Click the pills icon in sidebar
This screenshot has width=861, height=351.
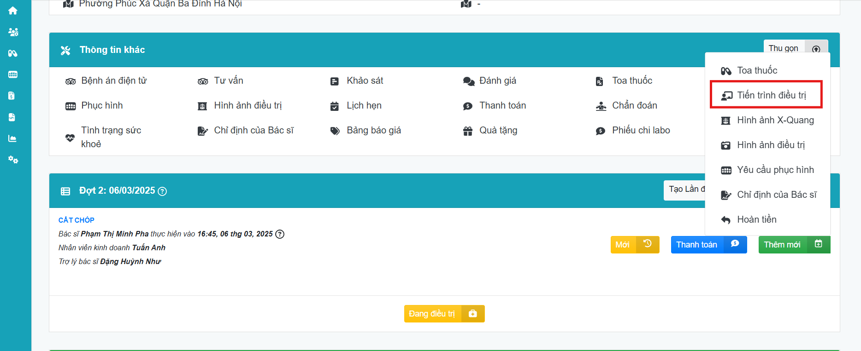(13, 53)
